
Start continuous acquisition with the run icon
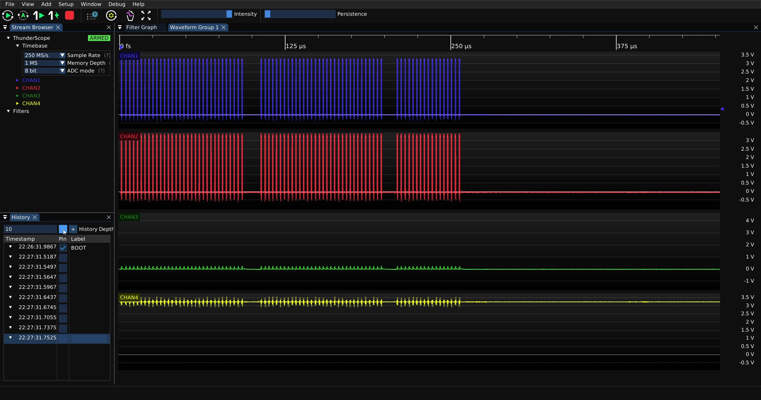click(x=7, y=15)
